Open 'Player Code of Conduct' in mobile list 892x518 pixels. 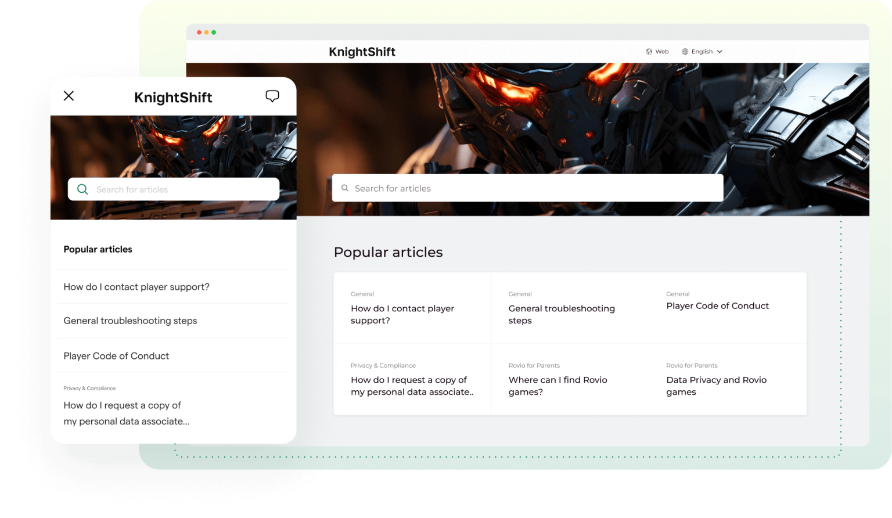pos(116,356)
